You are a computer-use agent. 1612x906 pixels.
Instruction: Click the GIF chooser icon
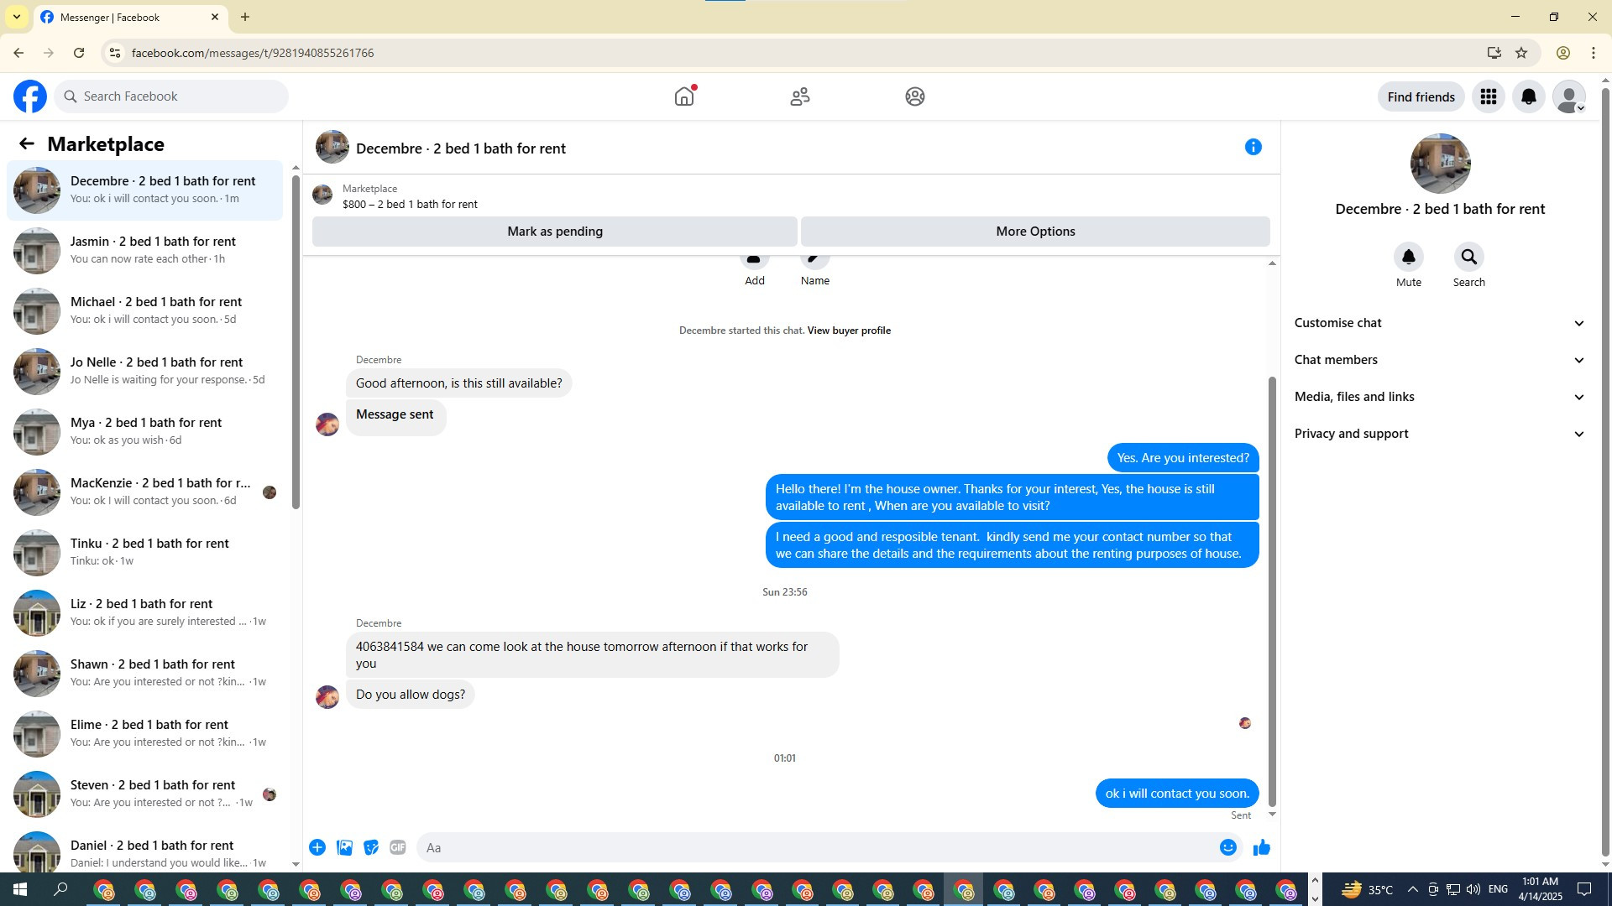coord(398,847)
